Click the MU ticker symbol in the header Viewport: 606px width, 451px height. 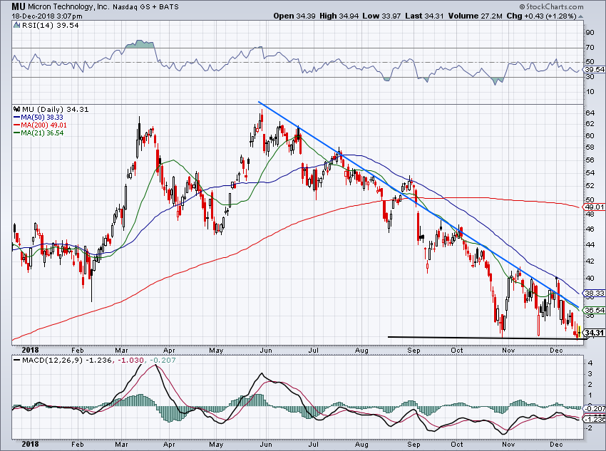pos(18,6)
